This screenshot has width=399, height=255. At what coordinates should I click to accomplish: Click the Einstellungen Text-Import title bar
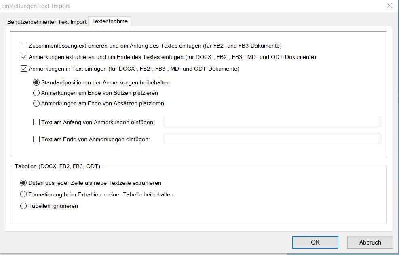click(x=162, y=6)
